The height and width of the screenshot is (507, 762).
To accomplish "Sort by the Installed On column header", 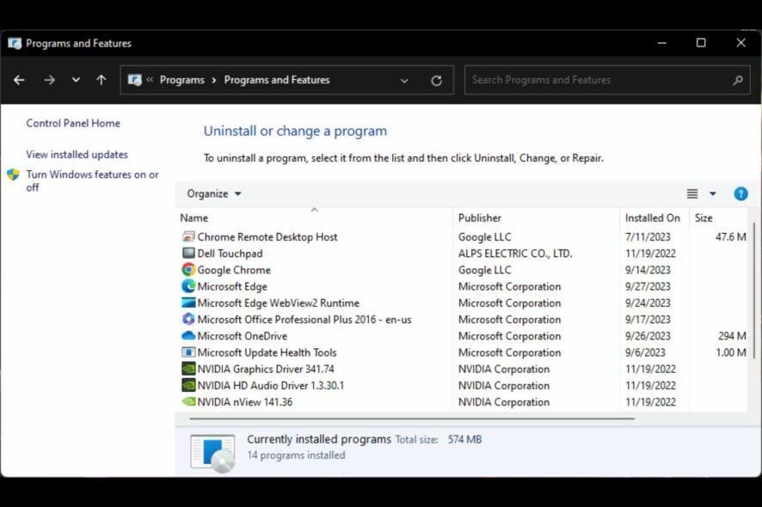I will click(x=652, y=218).
